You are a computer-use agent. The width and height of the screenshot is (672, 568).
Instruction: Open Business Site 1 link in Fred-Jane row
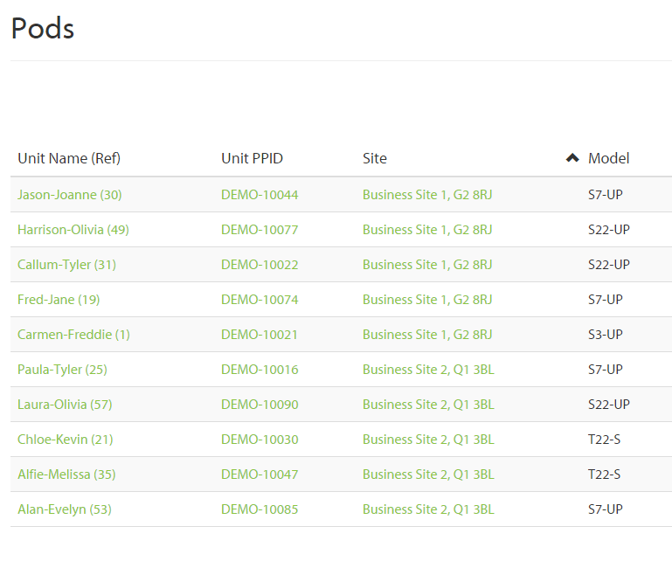(427, 300)
